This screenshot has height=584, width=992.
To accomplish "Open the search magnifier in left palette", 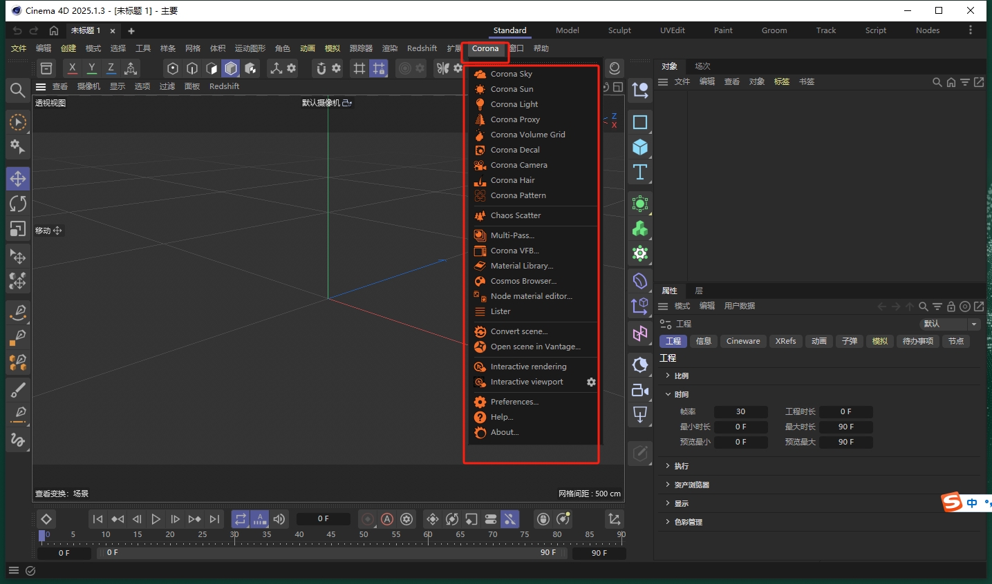I will click(x=18, y=90).
